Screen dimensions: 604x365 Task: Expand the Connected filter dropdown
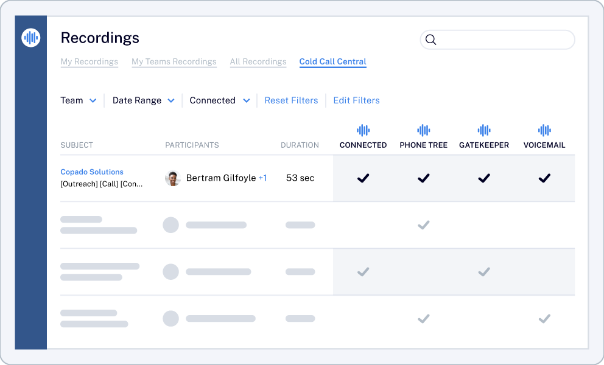click(220, 100)
